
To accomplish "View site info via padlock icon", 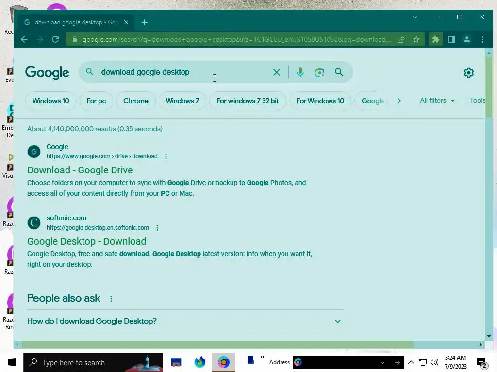I will coord(74,39).
